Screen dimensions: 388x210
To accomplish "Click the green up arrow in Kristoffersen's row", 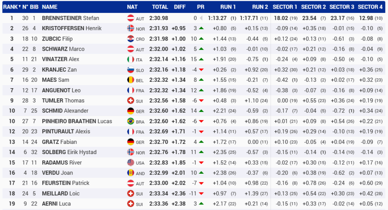I will tap(201, 28).
